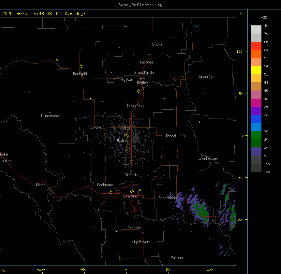Click the Olds town label
The image size is (281, 274).
pyautogui.click(x=126, y=128)
